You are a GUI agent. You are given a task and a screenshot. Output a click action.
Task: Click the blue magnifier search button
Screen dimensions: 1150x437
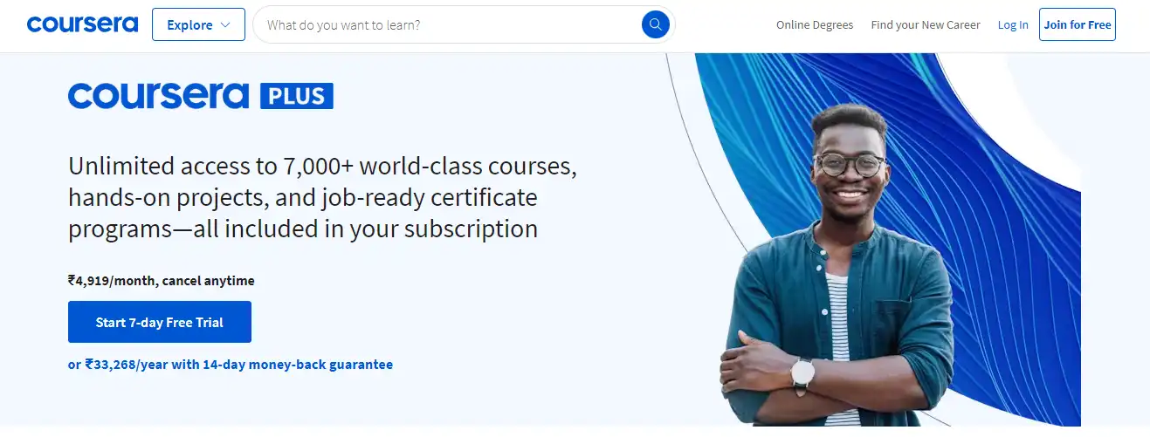tap(655, 24)
